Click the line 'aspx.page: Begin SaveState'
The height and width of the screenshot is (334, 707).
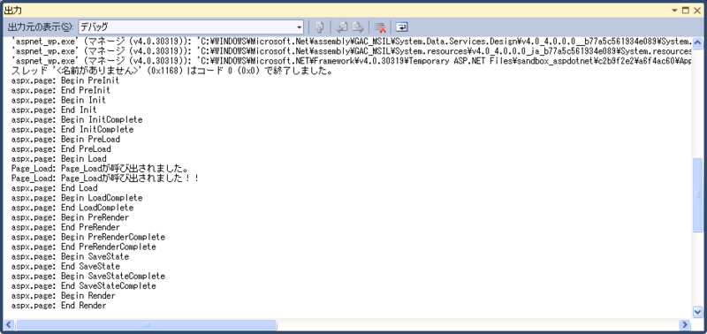[70, 256]
